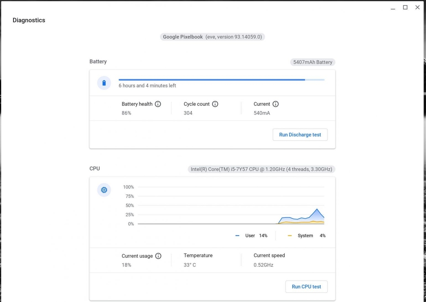Open the Current info tooltip
426x302 pixels.
tap(276, 104)
